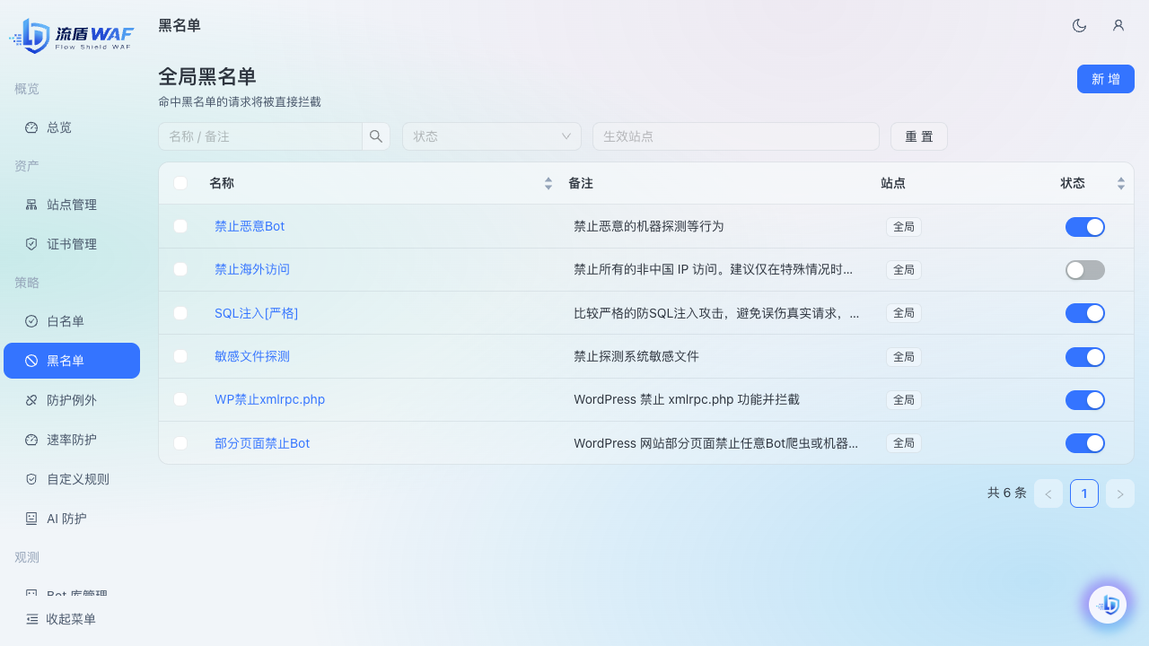Open the 证书管理 menu item
The width and height of the screenshot is (1149, 646).
[x=72, y=244]
